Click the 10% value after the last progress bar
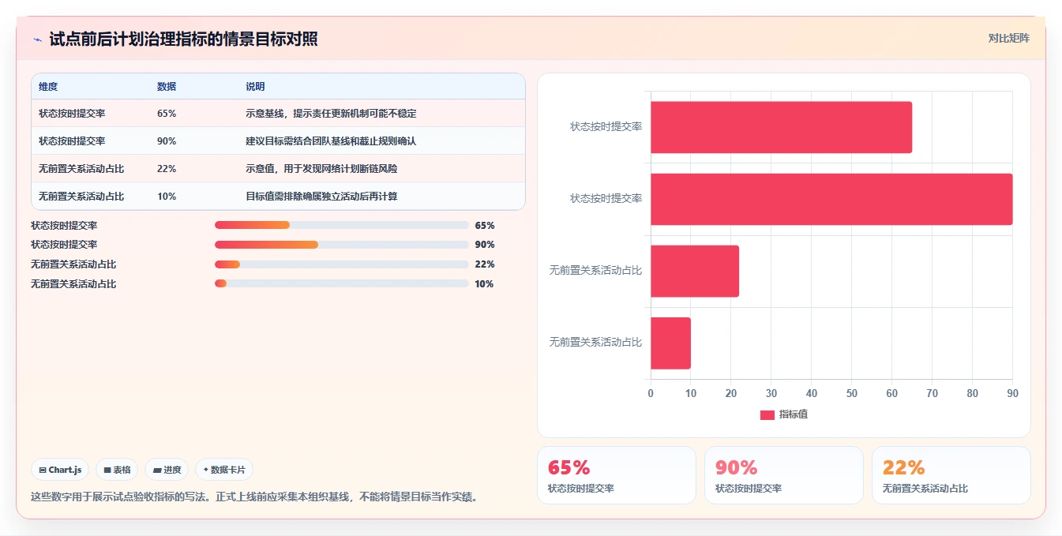This screenshot has width=1062, height=536. pyautogui.click(x=485, y=283)
